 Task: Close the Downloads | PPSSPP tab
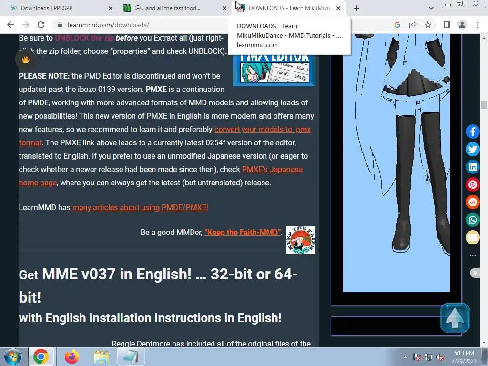click(111, 8)
